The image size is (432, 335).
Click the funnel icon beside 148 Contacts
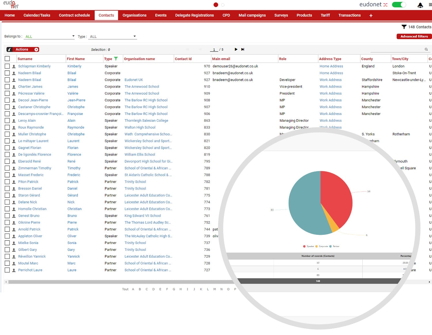click(404, 27)
